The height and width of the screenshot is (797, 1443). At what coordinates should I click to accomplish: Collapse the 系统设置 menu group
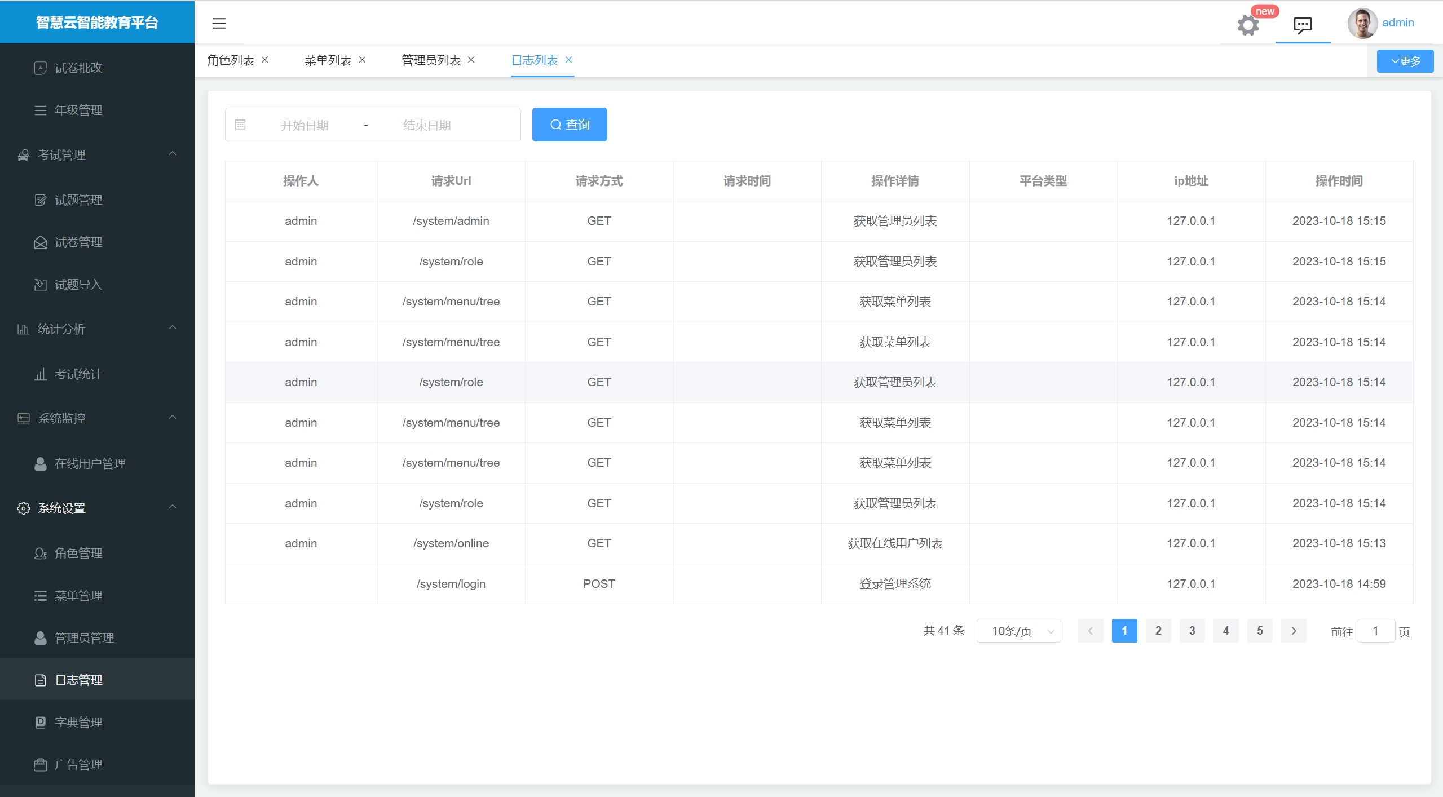point(173,507)
